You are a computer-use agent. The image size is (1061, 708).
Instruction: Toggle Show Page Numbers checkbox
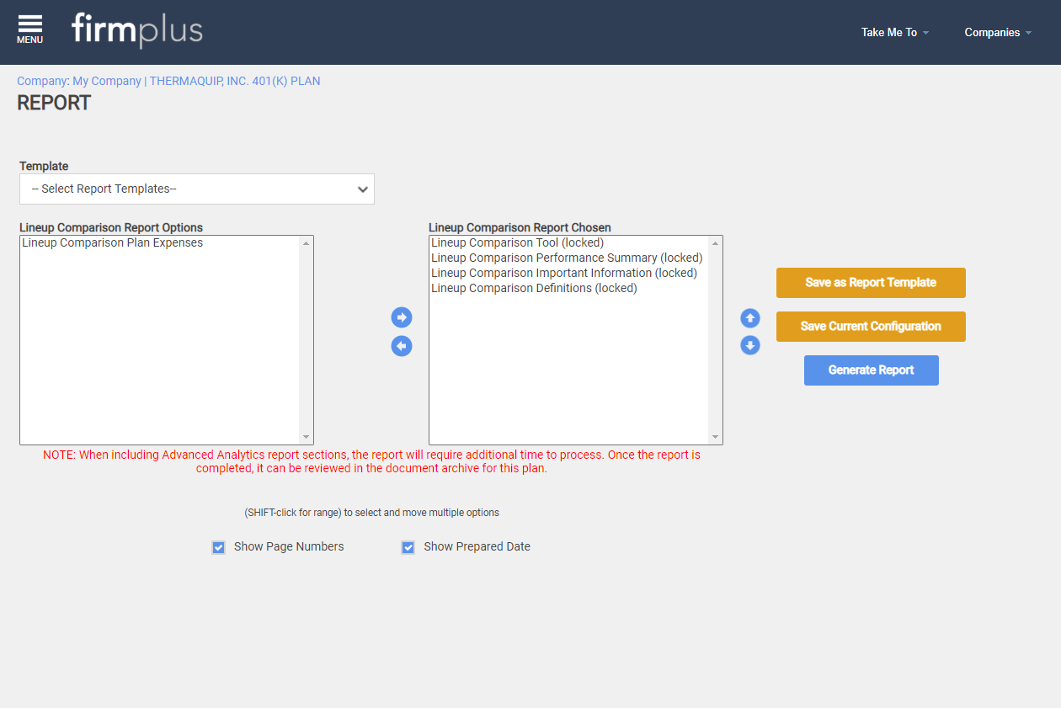(x=219, y=547)
